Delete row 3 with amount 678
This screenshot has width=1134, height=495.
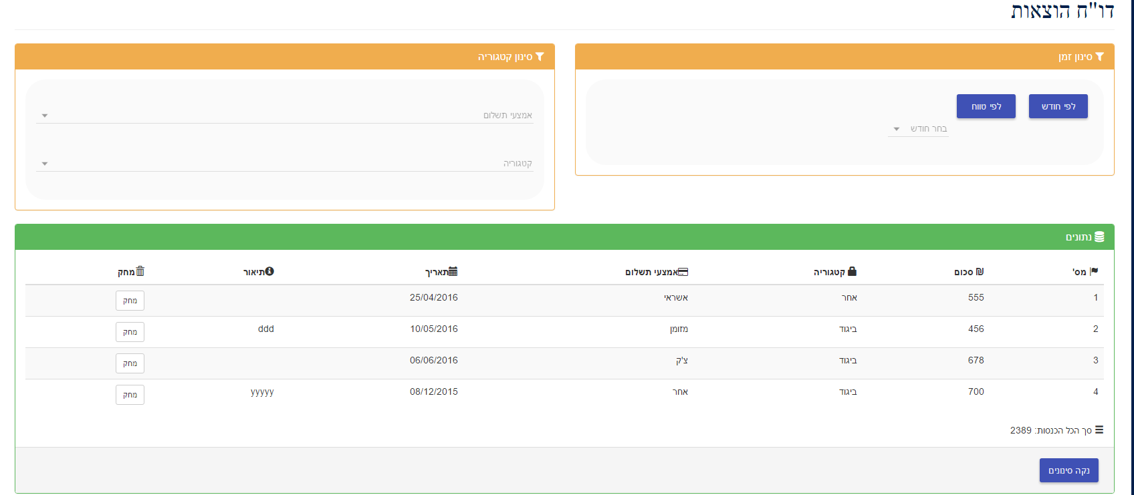pyautogui.click(x=130, y=363)
